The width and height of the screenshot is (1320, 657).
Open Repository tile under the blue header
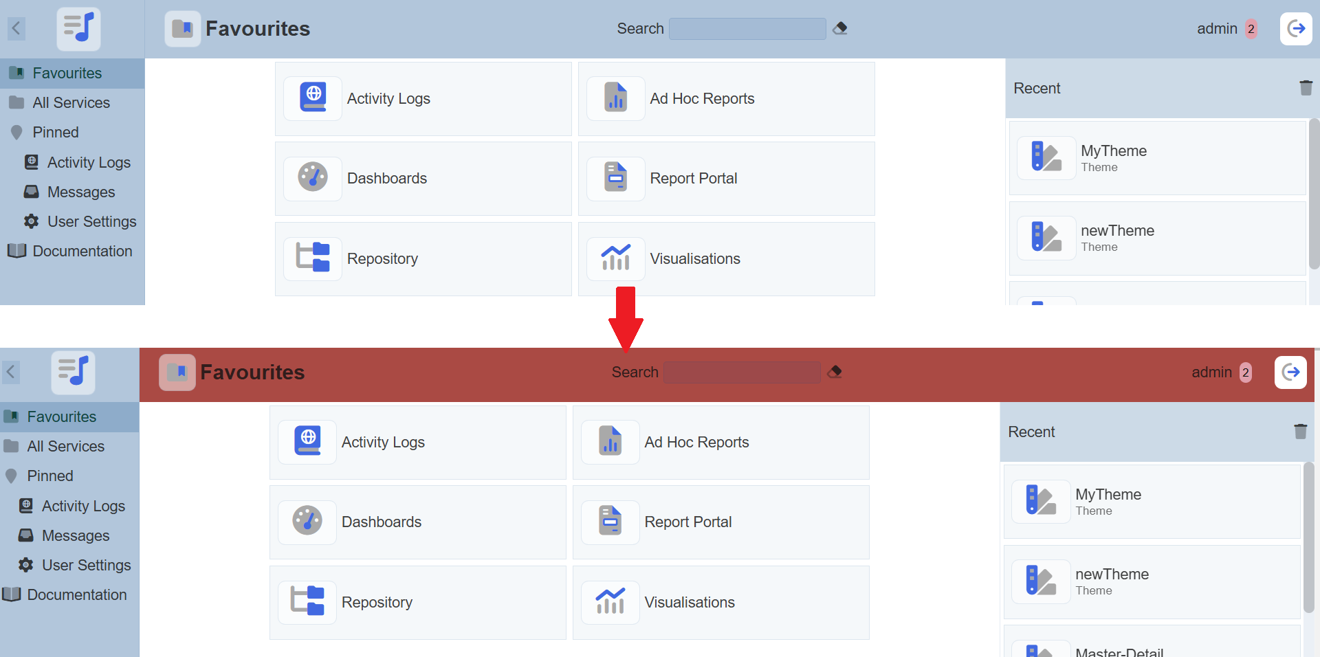[423, 259]
